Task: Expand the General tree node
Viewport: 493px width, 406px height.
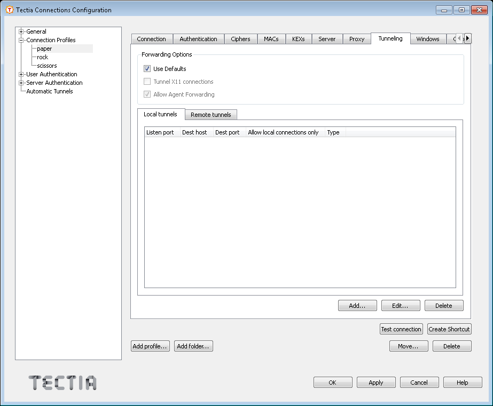Action: point(21,31)
